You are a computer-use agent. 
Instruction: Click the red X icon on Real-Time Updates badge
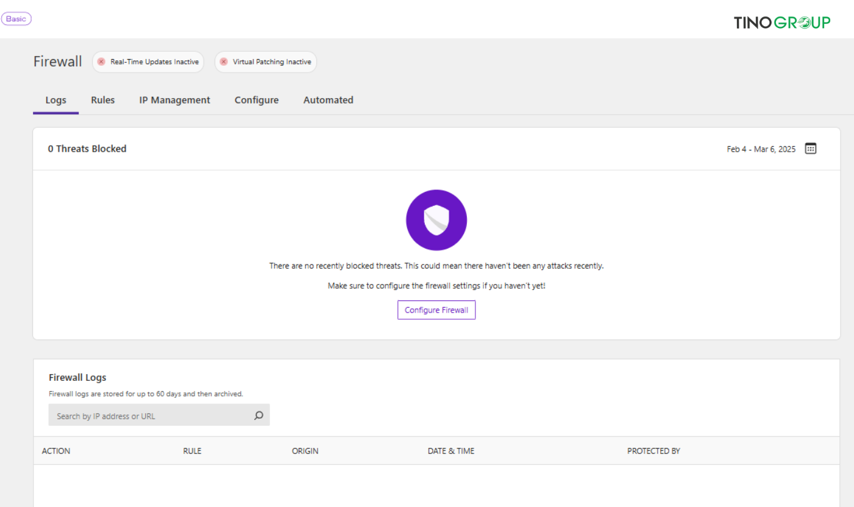pos(101,62)
